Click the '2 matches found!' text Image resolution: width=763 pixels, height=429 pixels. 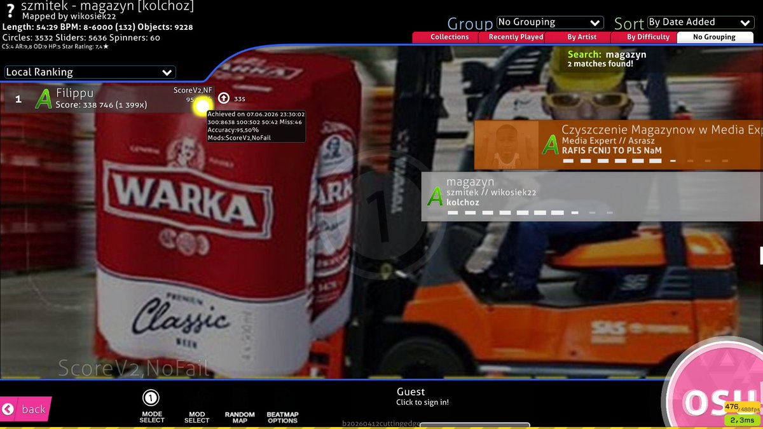pyautogui.click(x=600, y=64)
